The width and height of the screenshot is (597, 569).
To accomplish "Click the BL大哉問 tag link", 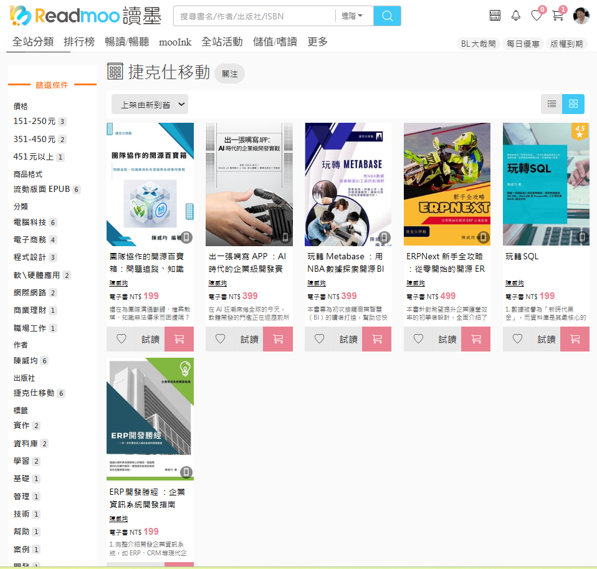I will [478, 44].
